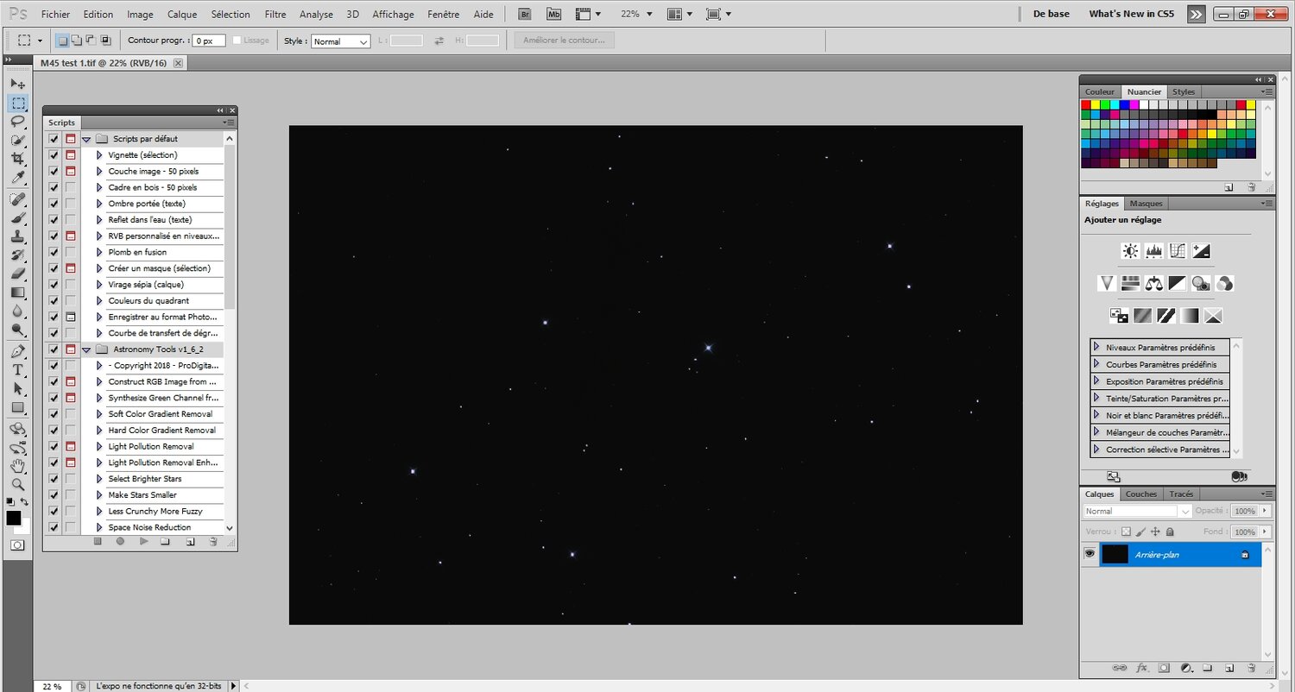
Task: Add a Photo Filter adjustment
Action: 1201,283
